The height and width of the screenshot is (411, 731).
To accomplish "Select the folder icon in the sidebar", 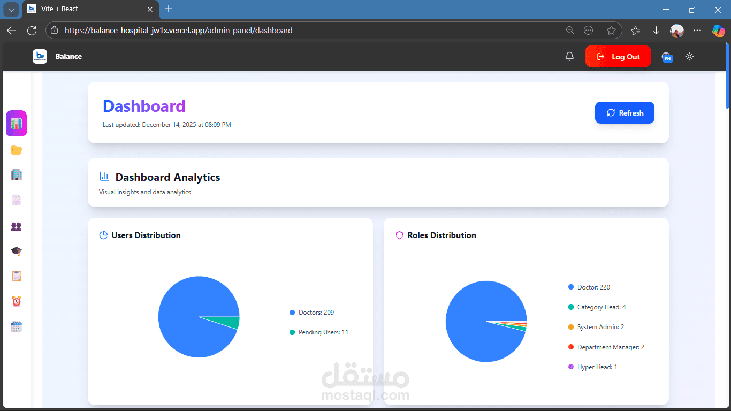I will (x=16, y=149).
